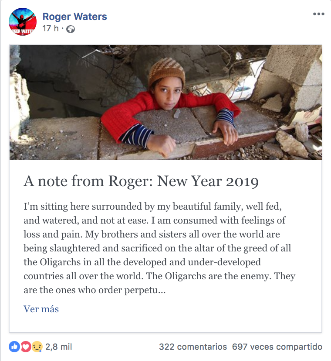Click the note preview text paragraph

[159, 248]
